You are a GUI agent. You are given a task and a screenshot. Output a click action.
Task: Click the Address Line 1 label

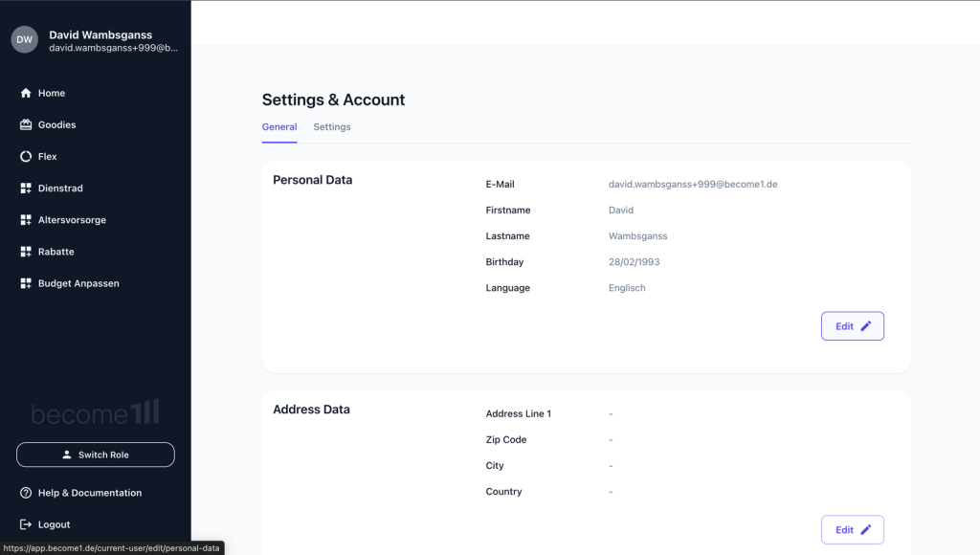(518, 413)
